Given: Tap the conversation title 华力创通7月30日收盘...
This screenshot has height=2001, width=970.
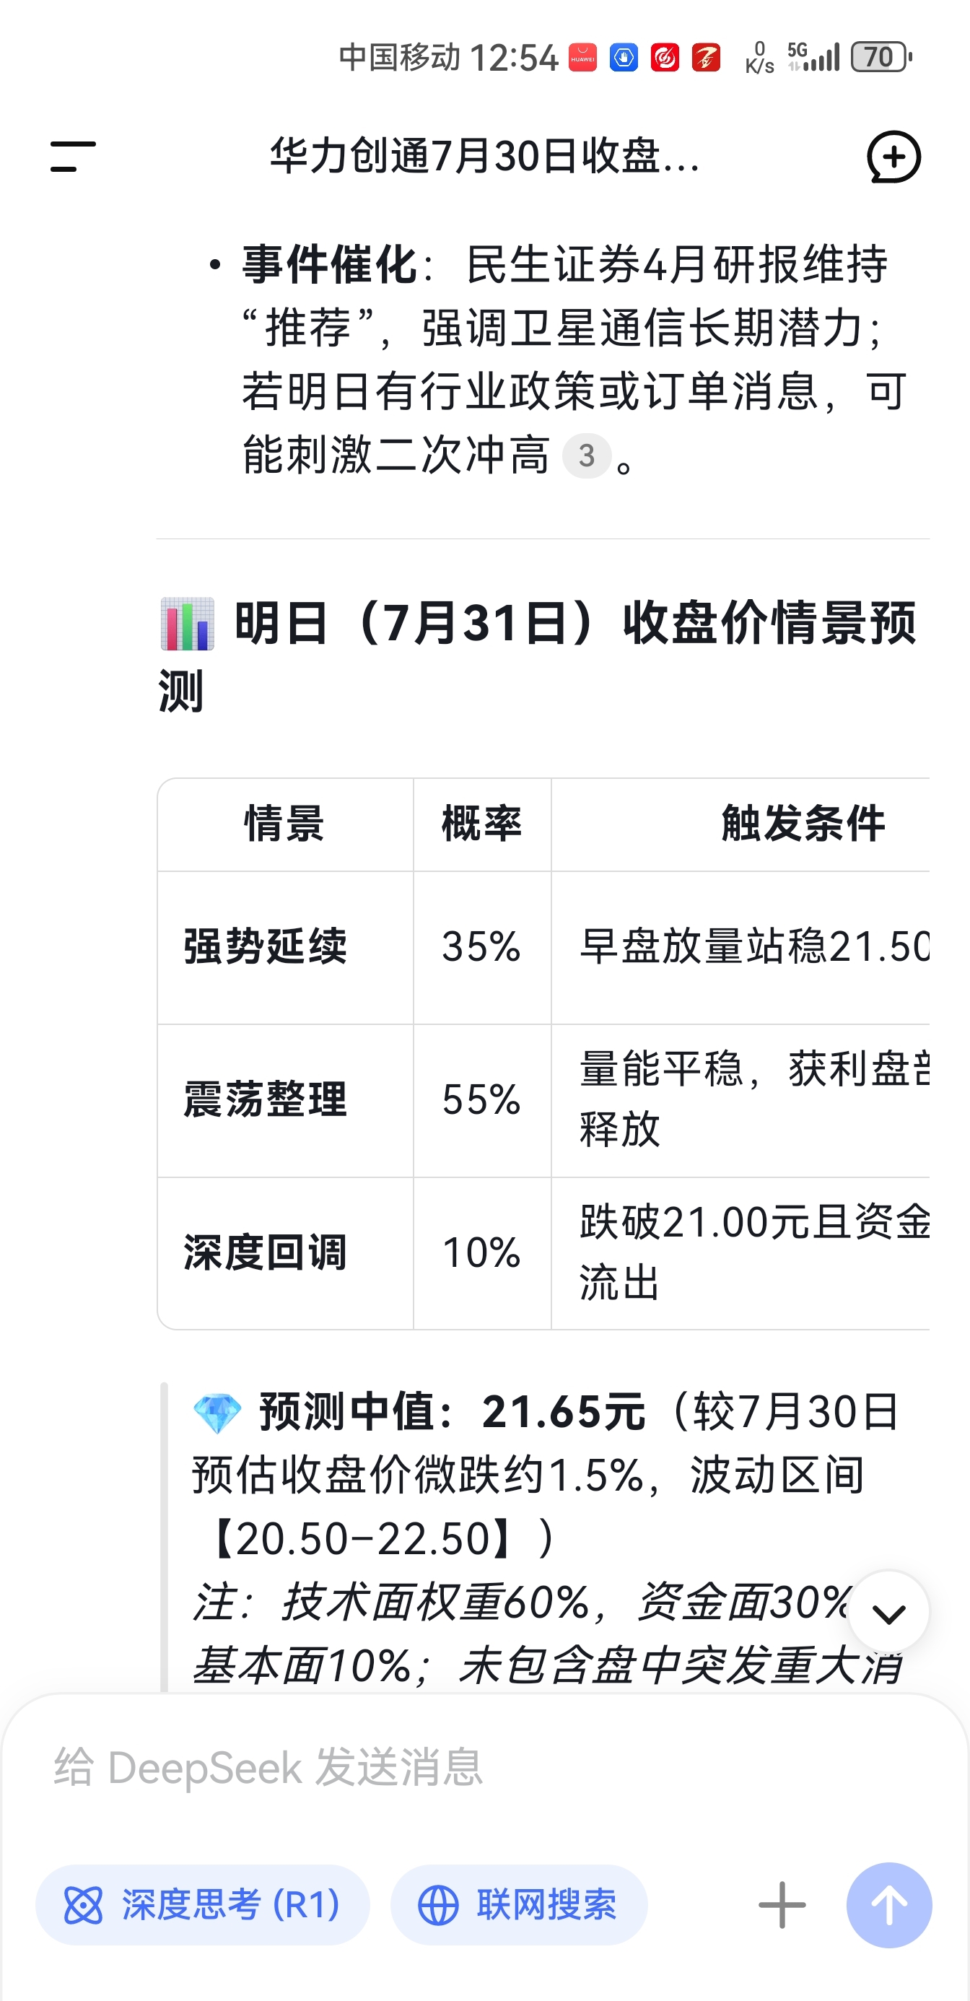Looking at the screenshot, I should (x=484, y=156).
